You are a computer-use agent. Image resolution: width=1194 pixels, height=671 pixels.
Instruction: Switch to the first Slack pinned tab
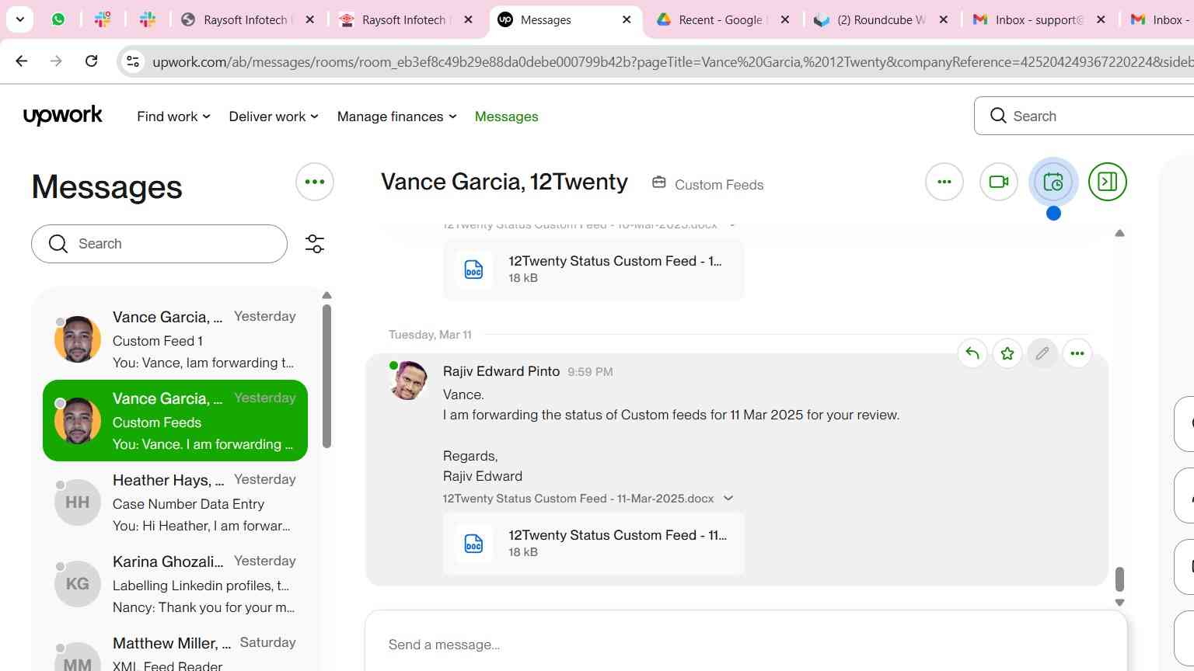pyautogui.click(x=103, y=19)
